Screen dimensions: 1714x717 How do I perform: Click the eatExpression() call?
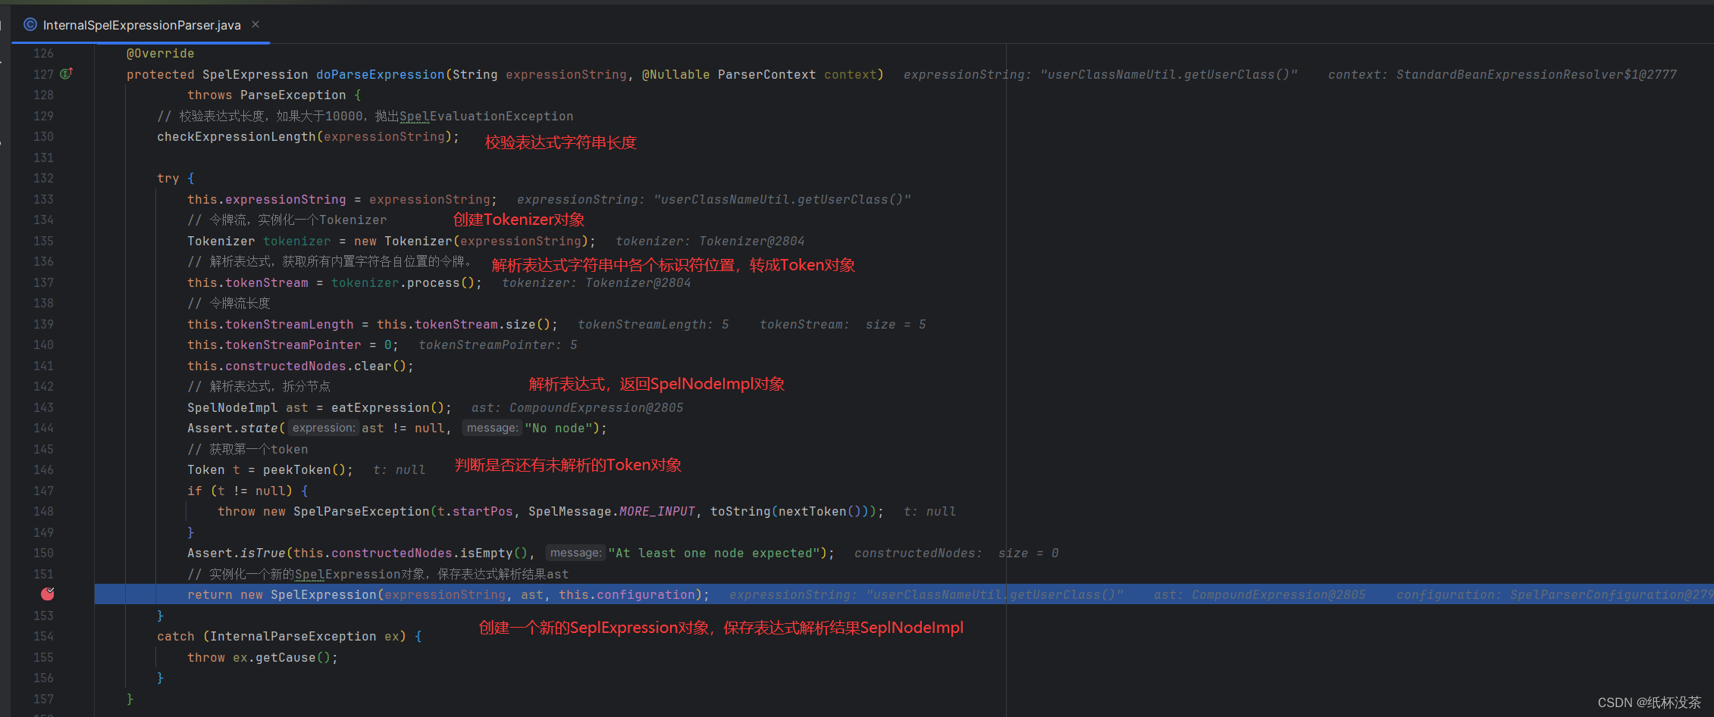[x=391, y=407]
